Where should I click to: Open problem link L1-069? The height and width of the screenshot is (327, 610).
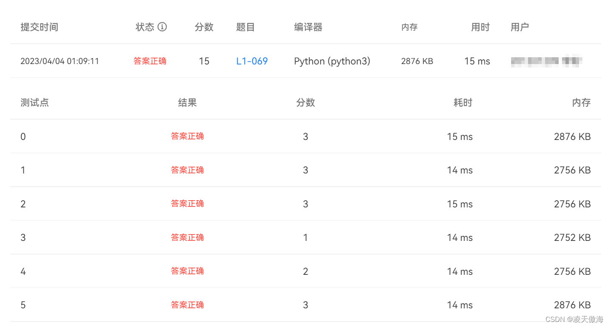pyautogui.click(x=252, y=61)
